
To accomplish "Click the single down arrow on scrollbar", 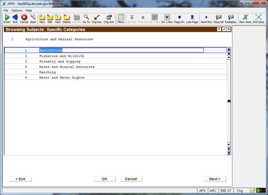I will pos(228,145).
